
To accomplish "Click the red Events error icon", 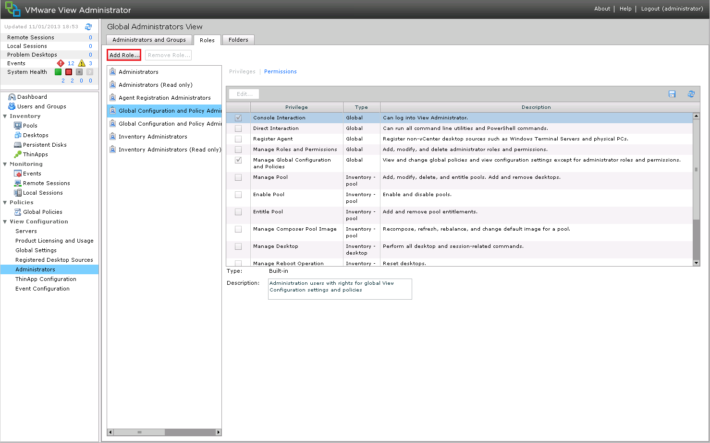I will (x=61, y=63).
